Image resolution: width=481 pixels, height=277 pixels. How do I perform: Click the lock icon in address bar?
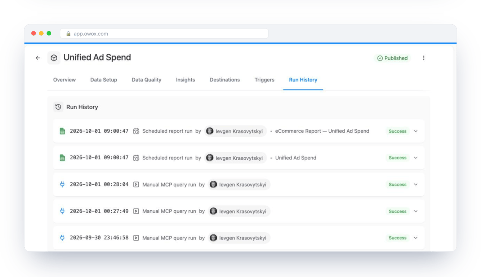click(x=68, y=34)
